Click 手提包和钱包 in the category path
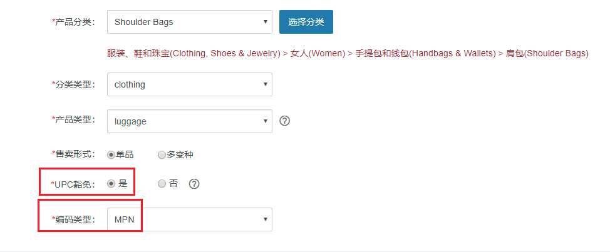The width and height of the screenshot is (610, 252). (383, 54)
